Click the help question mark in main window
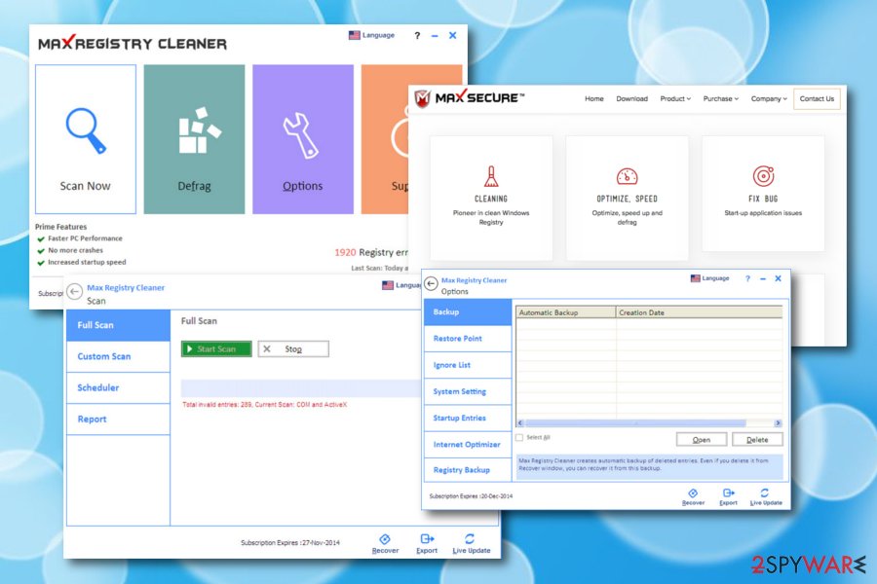The image size is (877, 584). [x=417, y=35]
